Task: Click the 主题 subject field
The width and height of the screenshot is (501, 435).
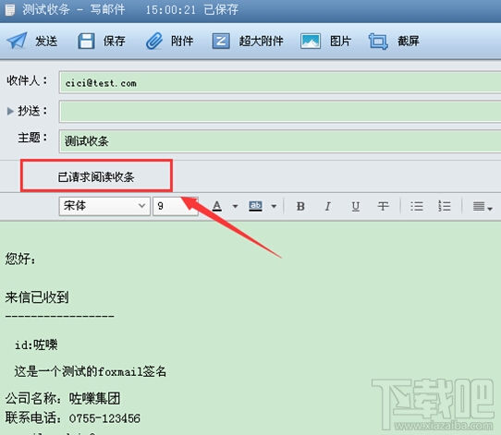Action: click(x=280, y=140)
